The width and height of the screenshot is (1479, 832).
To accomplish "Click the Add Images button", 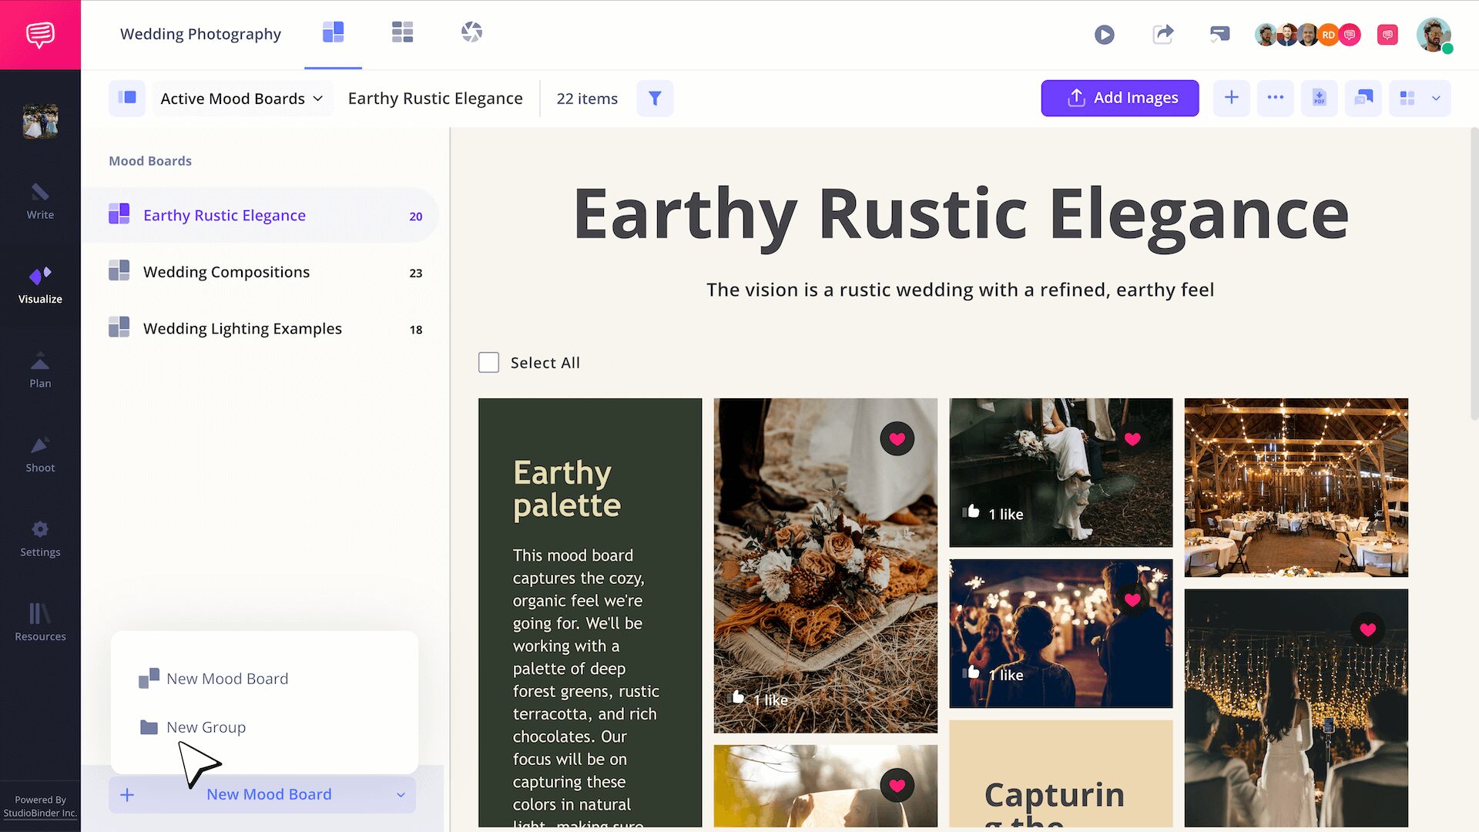I will tap(1119, 98).
